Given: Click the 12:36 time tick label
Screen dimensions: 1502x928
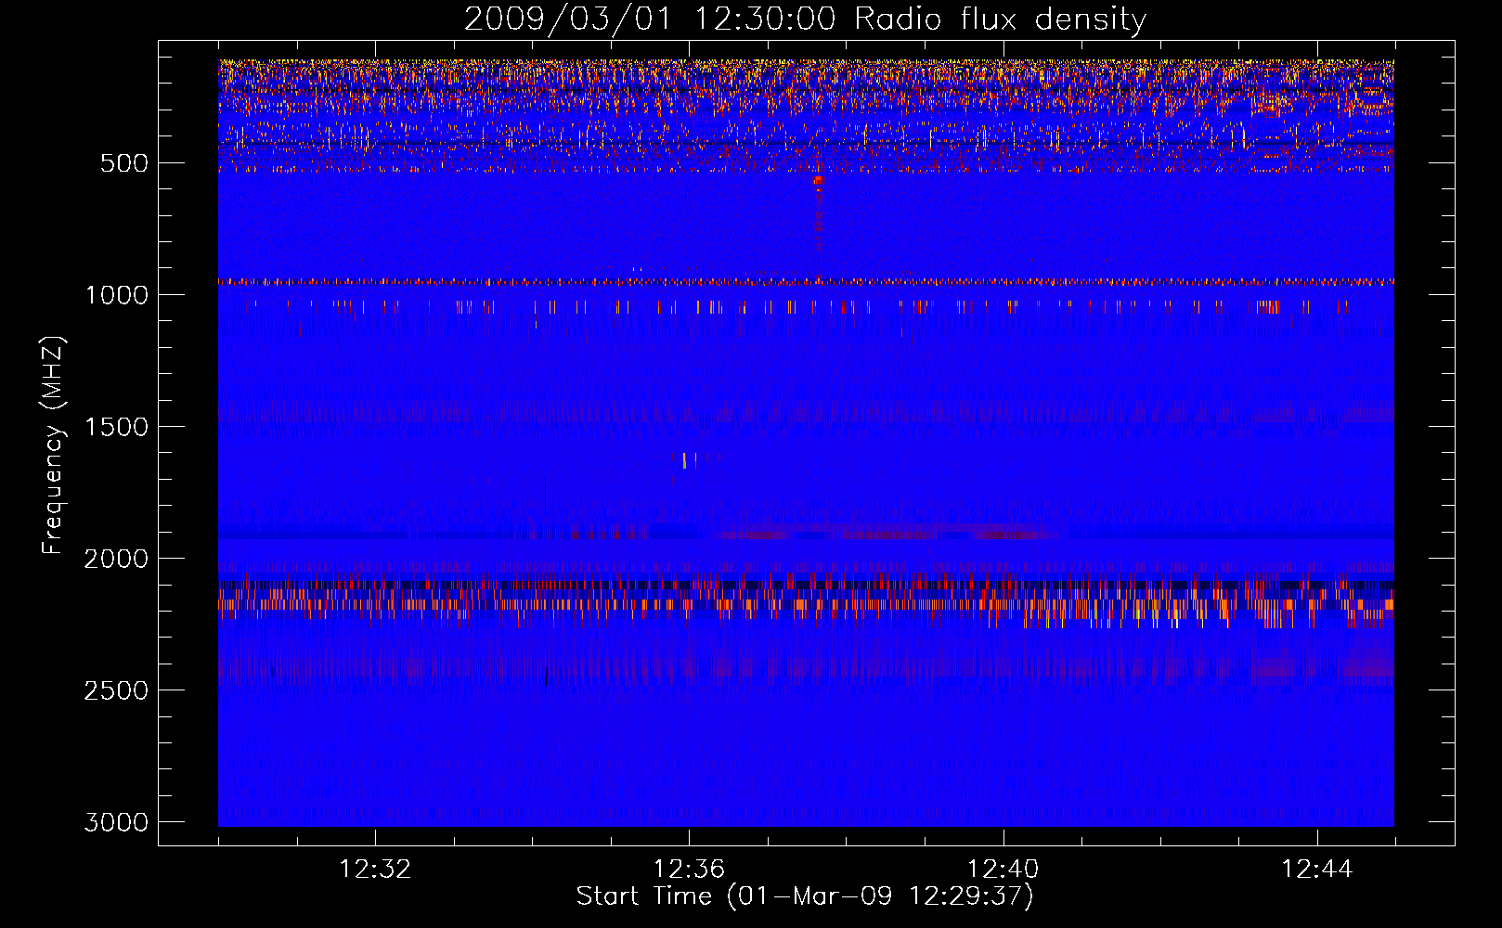Looking at the screenshot, I should point(689,870).
